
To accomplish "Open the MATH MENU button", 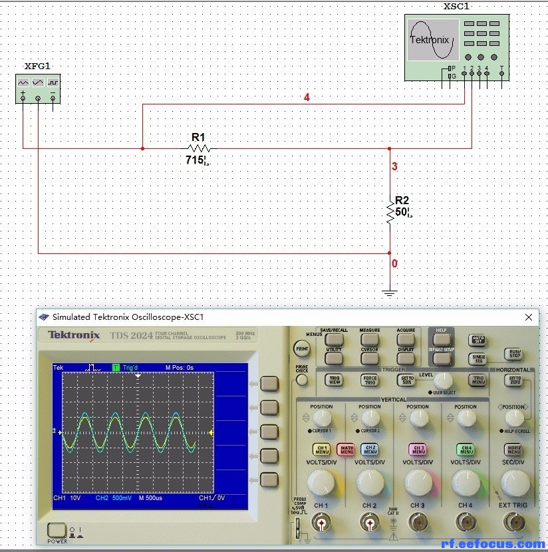I will coord(346,450).
